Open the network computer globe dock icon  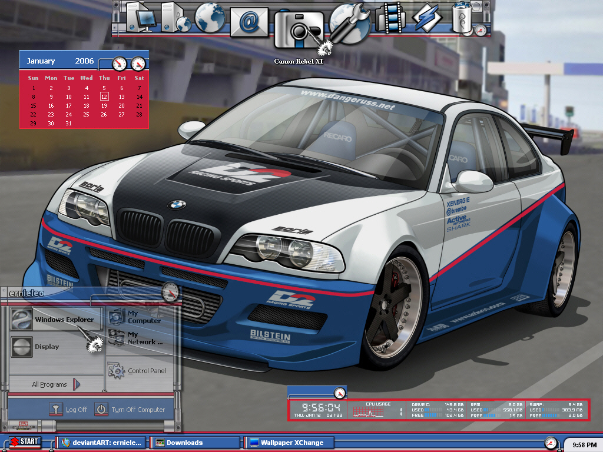175,17
